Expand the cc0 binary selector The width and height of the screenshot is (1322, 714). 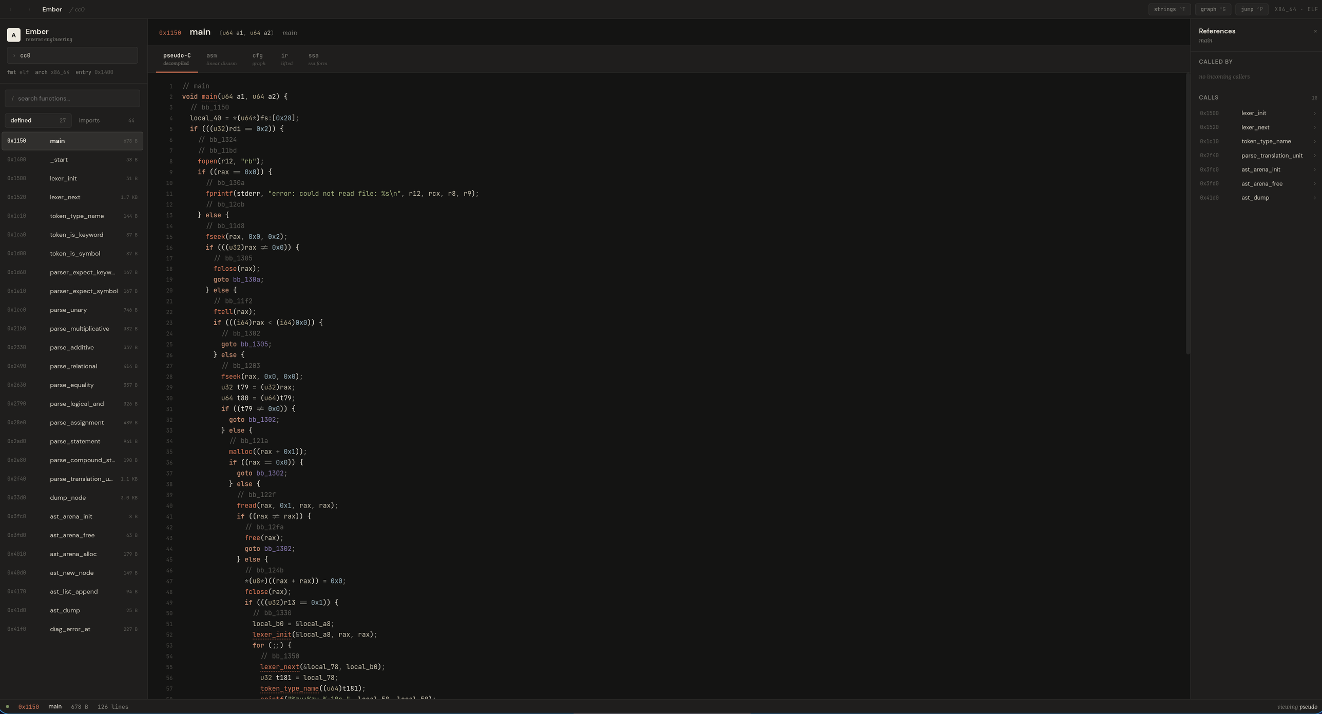72,55
